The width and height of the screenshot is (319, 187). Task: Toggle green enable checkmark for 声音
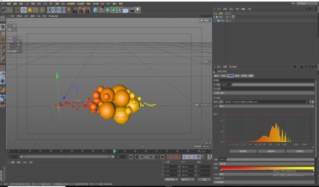point(230,13)
